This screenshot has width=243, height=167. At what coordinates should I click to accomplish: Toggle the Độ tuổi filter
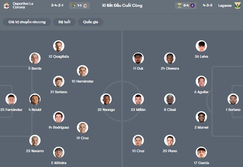pyautogui.click(x=64, y=22)
